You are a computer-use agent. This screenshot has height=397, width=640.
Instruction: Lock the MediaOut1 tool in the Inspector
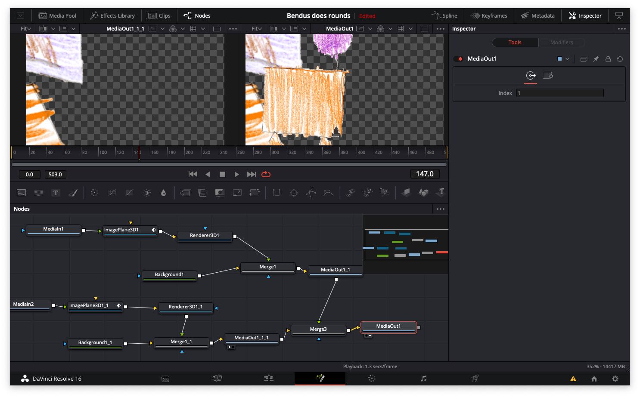pyautogui.click(x=608, y=59)
